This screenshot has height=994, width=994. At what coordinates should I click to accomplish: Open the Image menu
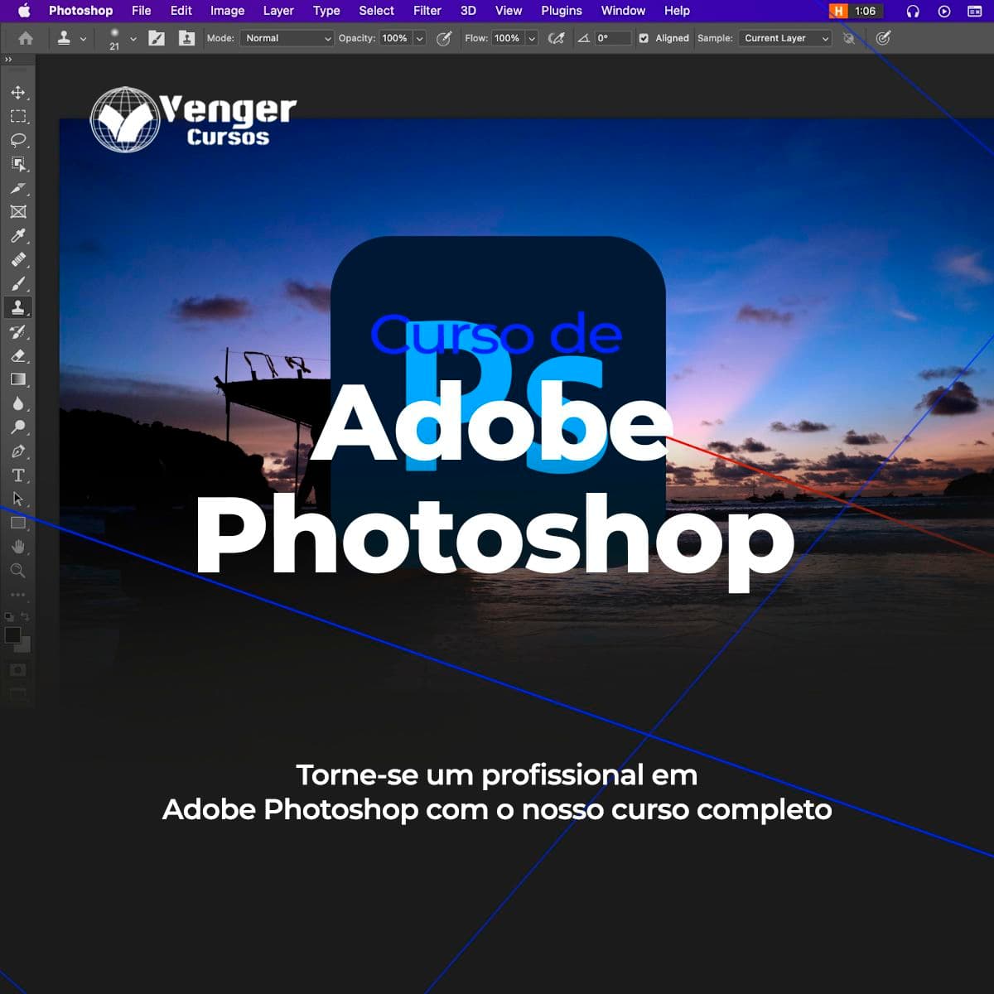227,11
